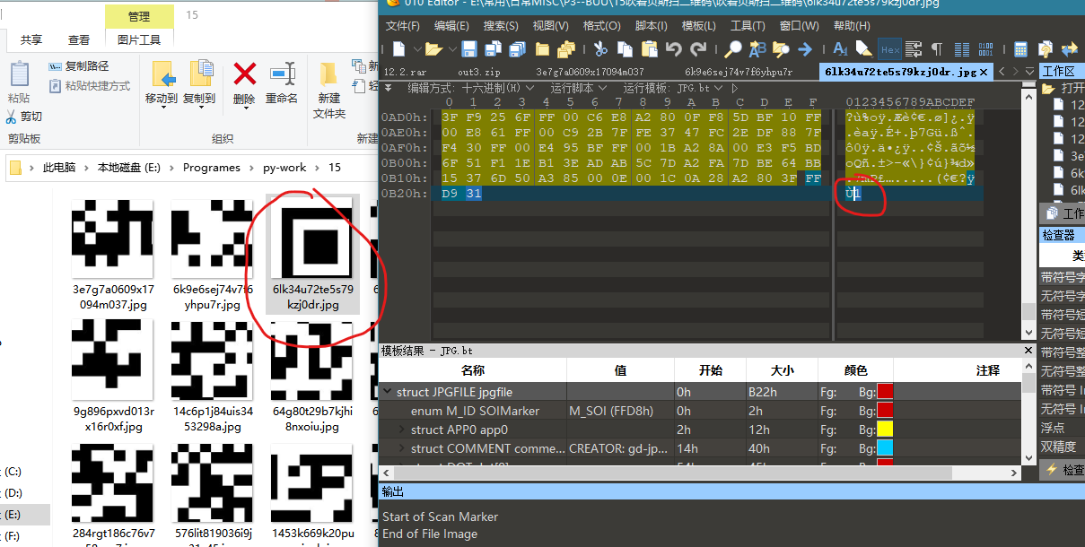Close the 6lk34u72te5s79kzj0dr.jpg tab
Screen dimensions: 1085x547
(x=984, y=72)
